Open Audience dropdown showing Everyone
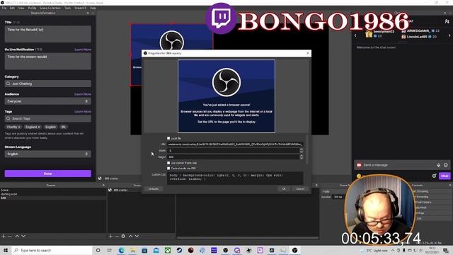The width and height of the screenshot is (453, 255). tap(47, 101)
